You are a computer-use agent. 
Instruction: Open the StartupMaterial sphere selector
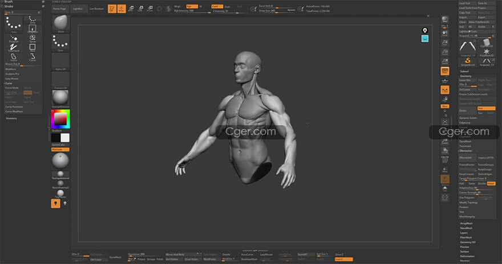click(x=60, y=98)
